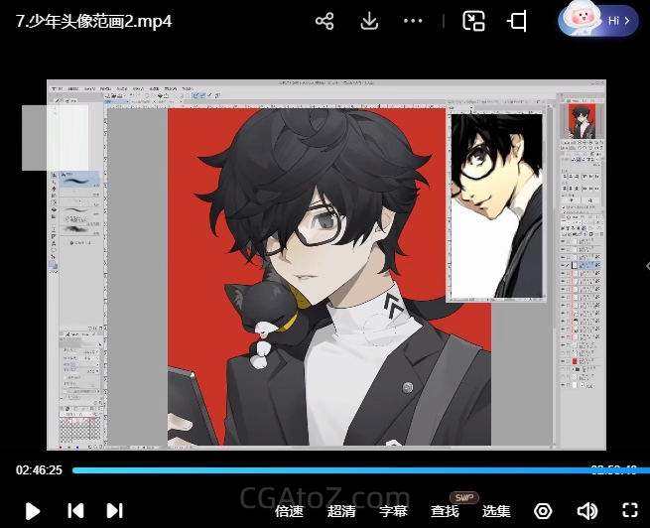The height and width of the screenshot is (528, 650).
Task: Click the crop screenshot icon
Action: pos(517,21)
